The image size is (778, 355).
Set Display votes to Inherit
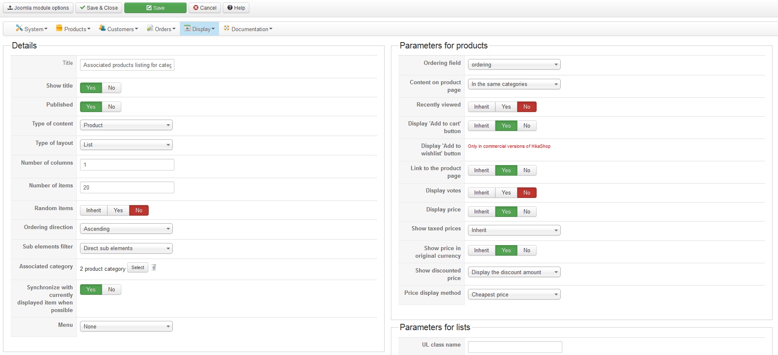(x=481, y=192)
